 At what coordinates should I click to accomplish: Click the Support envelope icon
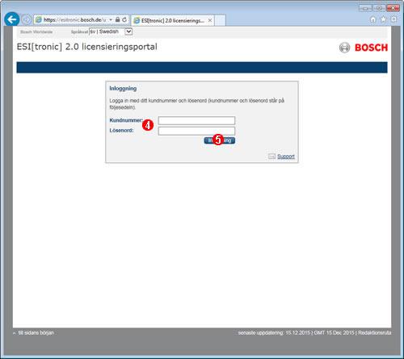tap(272, 157)
